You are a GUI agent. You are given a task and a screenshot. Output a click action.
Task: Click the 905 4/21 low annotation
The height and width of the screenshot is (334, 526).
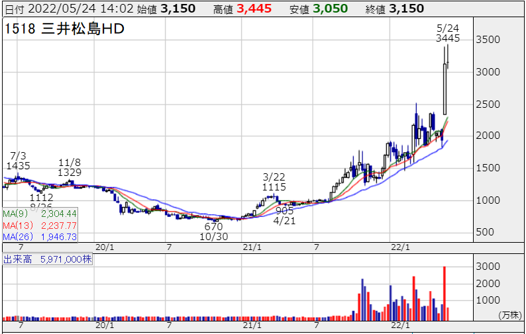coord(284,216)
